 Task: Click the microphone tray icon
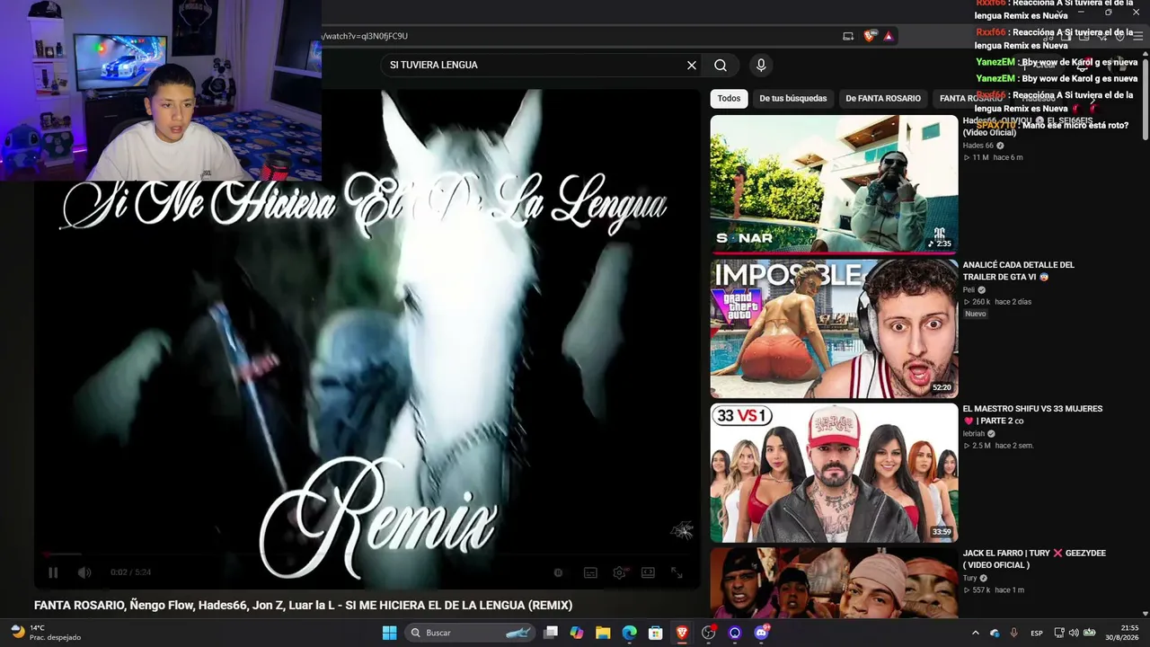coord(1014,633)
